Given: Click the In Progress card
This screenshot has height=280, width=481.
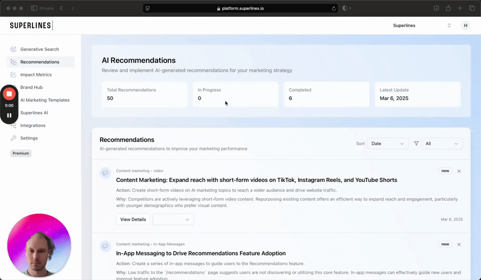Looking at the screenshot, I should 236,94.
